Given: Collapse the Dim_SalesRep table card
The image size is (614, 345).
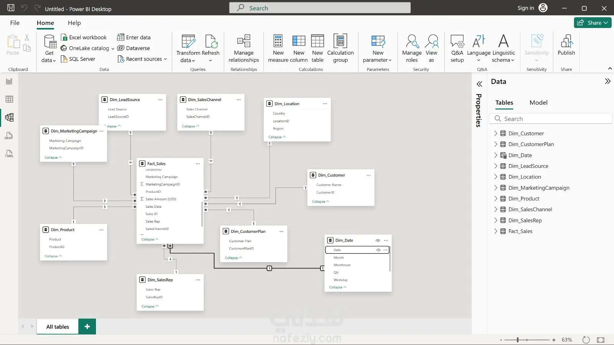Looking at the screenshot, I should (150, 306).
